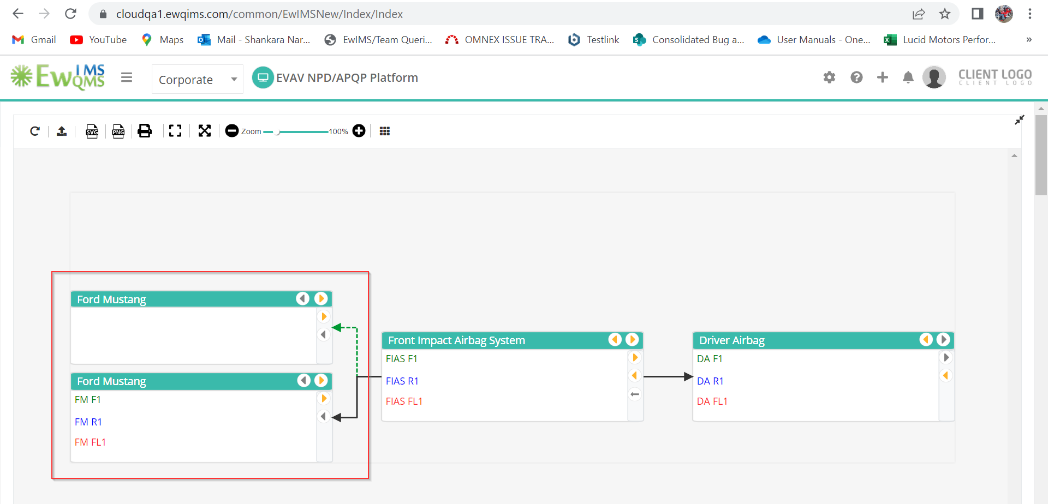Open the Gmail bookmark
The height and width of the screenshot is (504, 1048).
34,40
